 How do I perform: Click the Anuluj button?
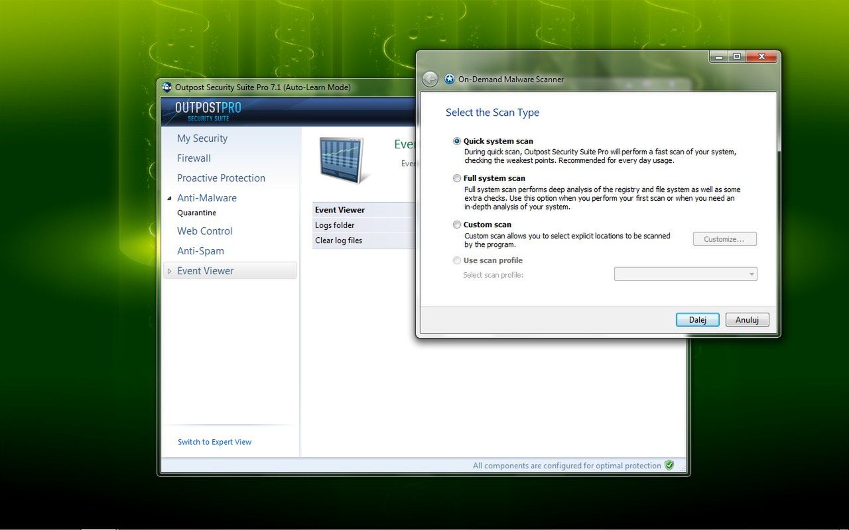point(747,320)
